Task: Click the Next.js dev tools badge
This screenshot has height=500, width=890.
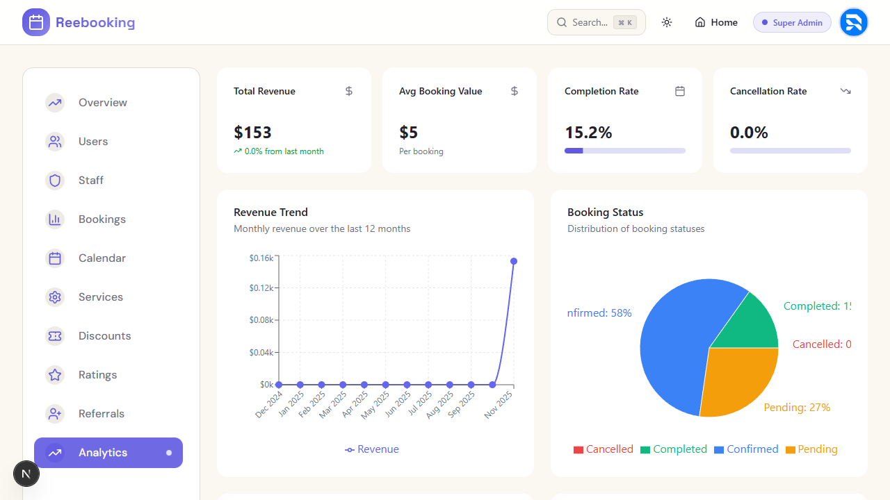Action: 26,474
